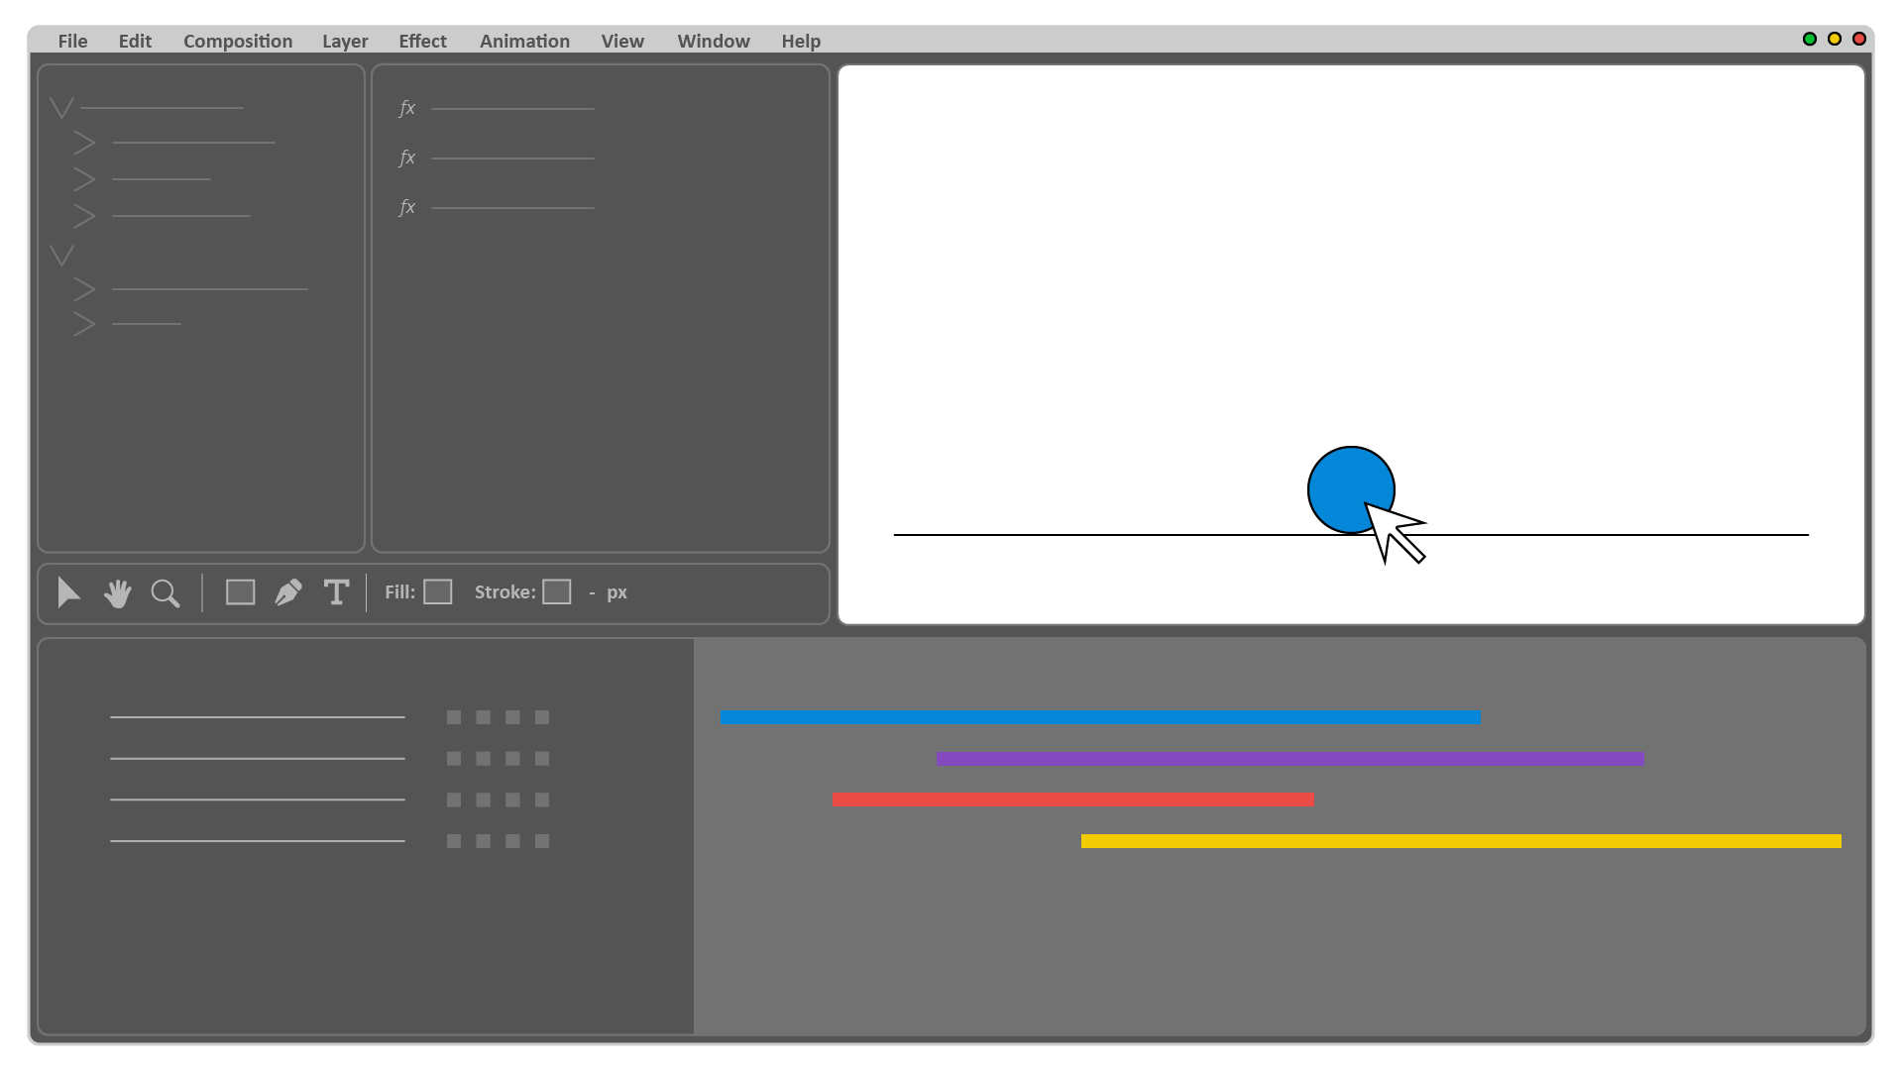Image resolution: width=1903 pixels, height=1070 pixels.
Task: Collapse the first project tree group
Action: point(61,108)
